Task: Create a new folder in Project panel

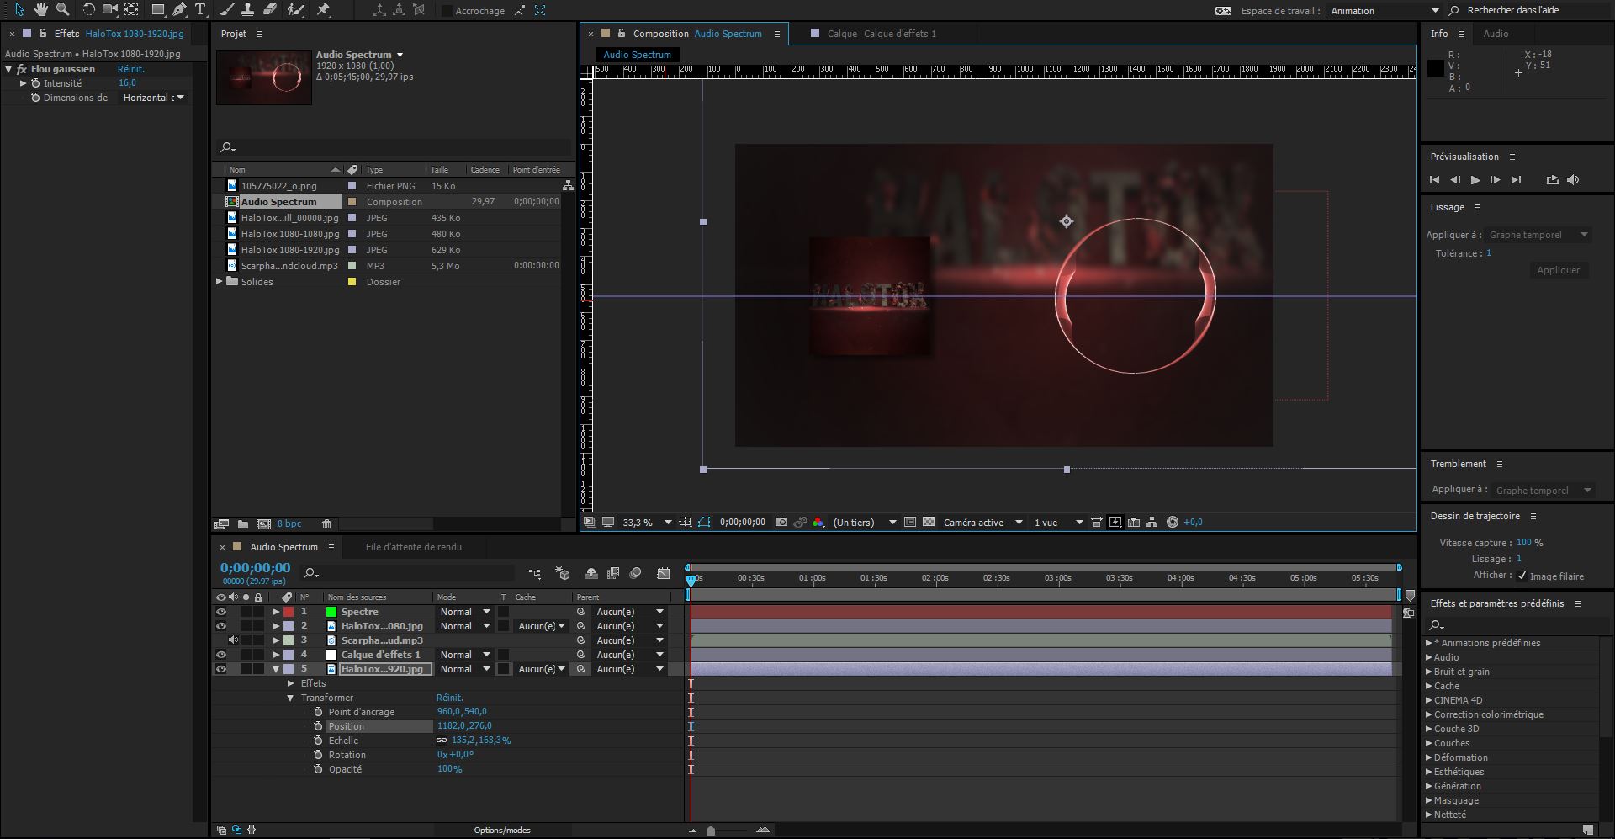Action: pos(243,524)
